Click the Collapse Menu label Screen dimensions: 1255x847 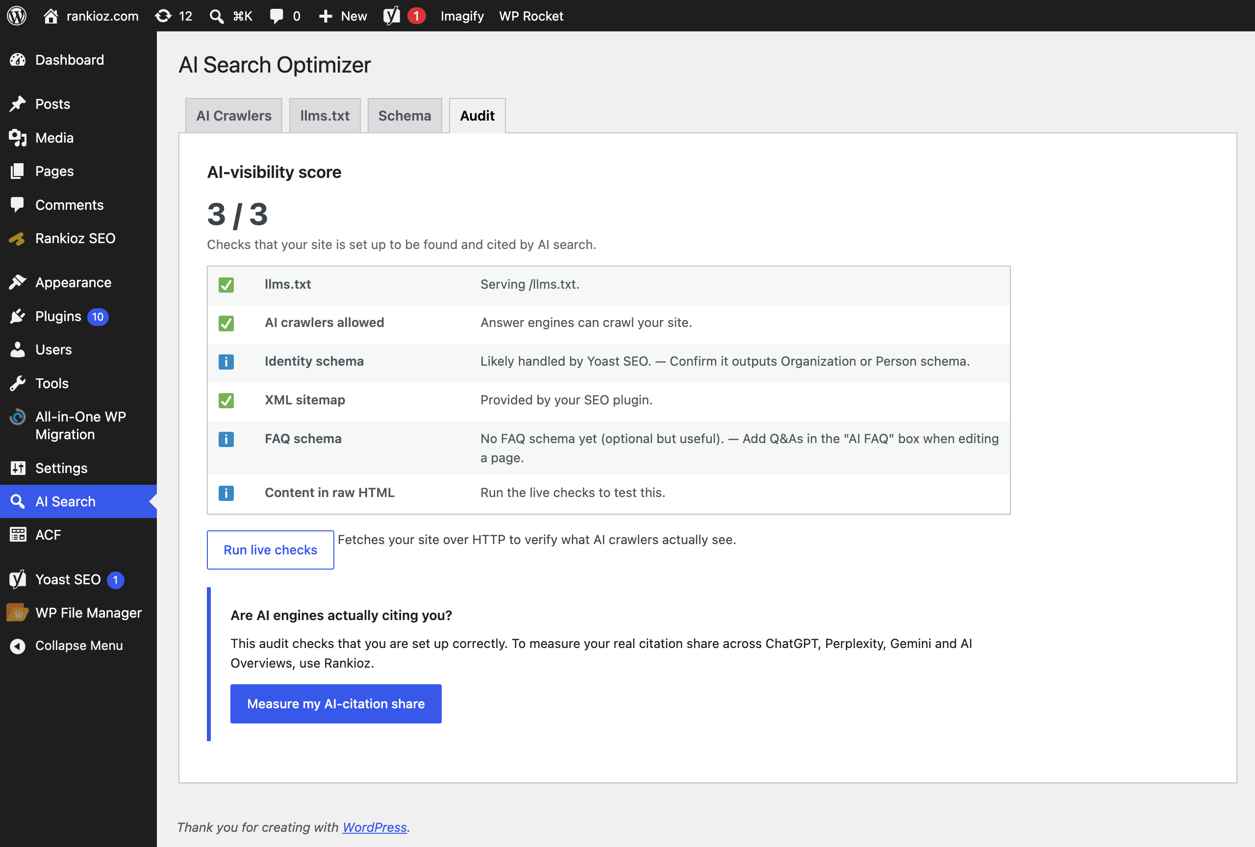coord(79,646)
